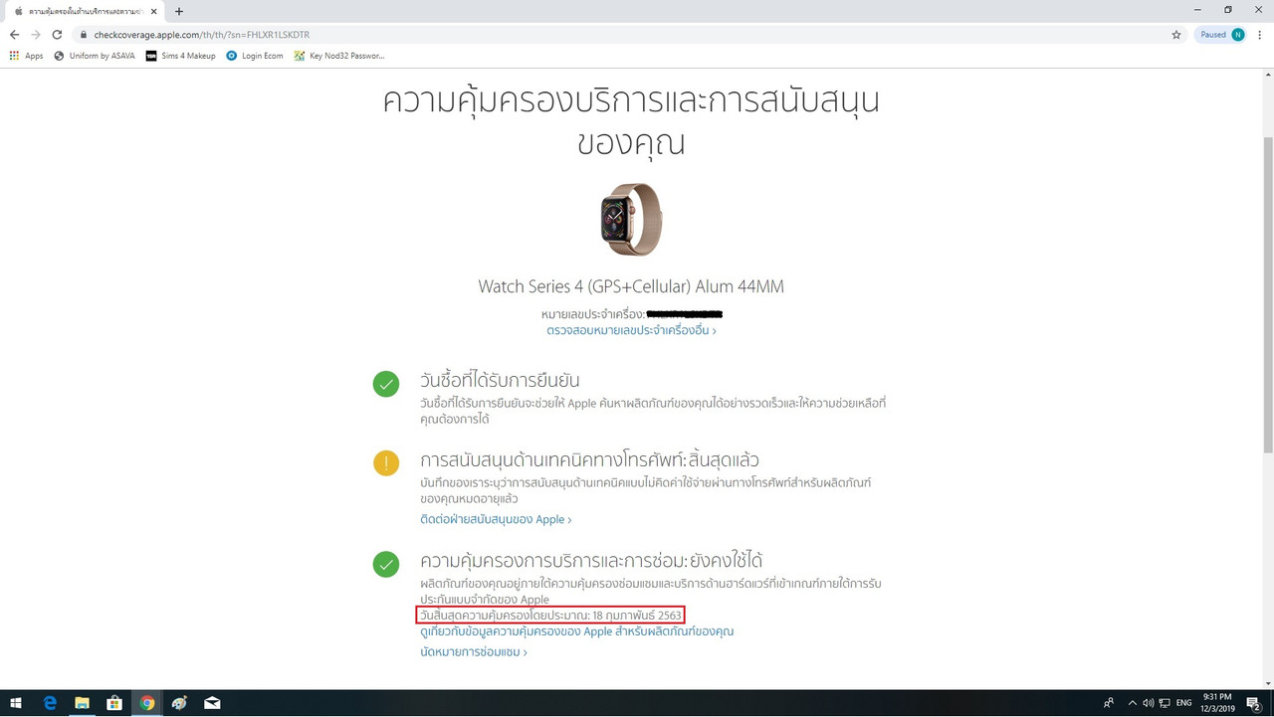Click the Paused sync badge

tap(1212, 33)
